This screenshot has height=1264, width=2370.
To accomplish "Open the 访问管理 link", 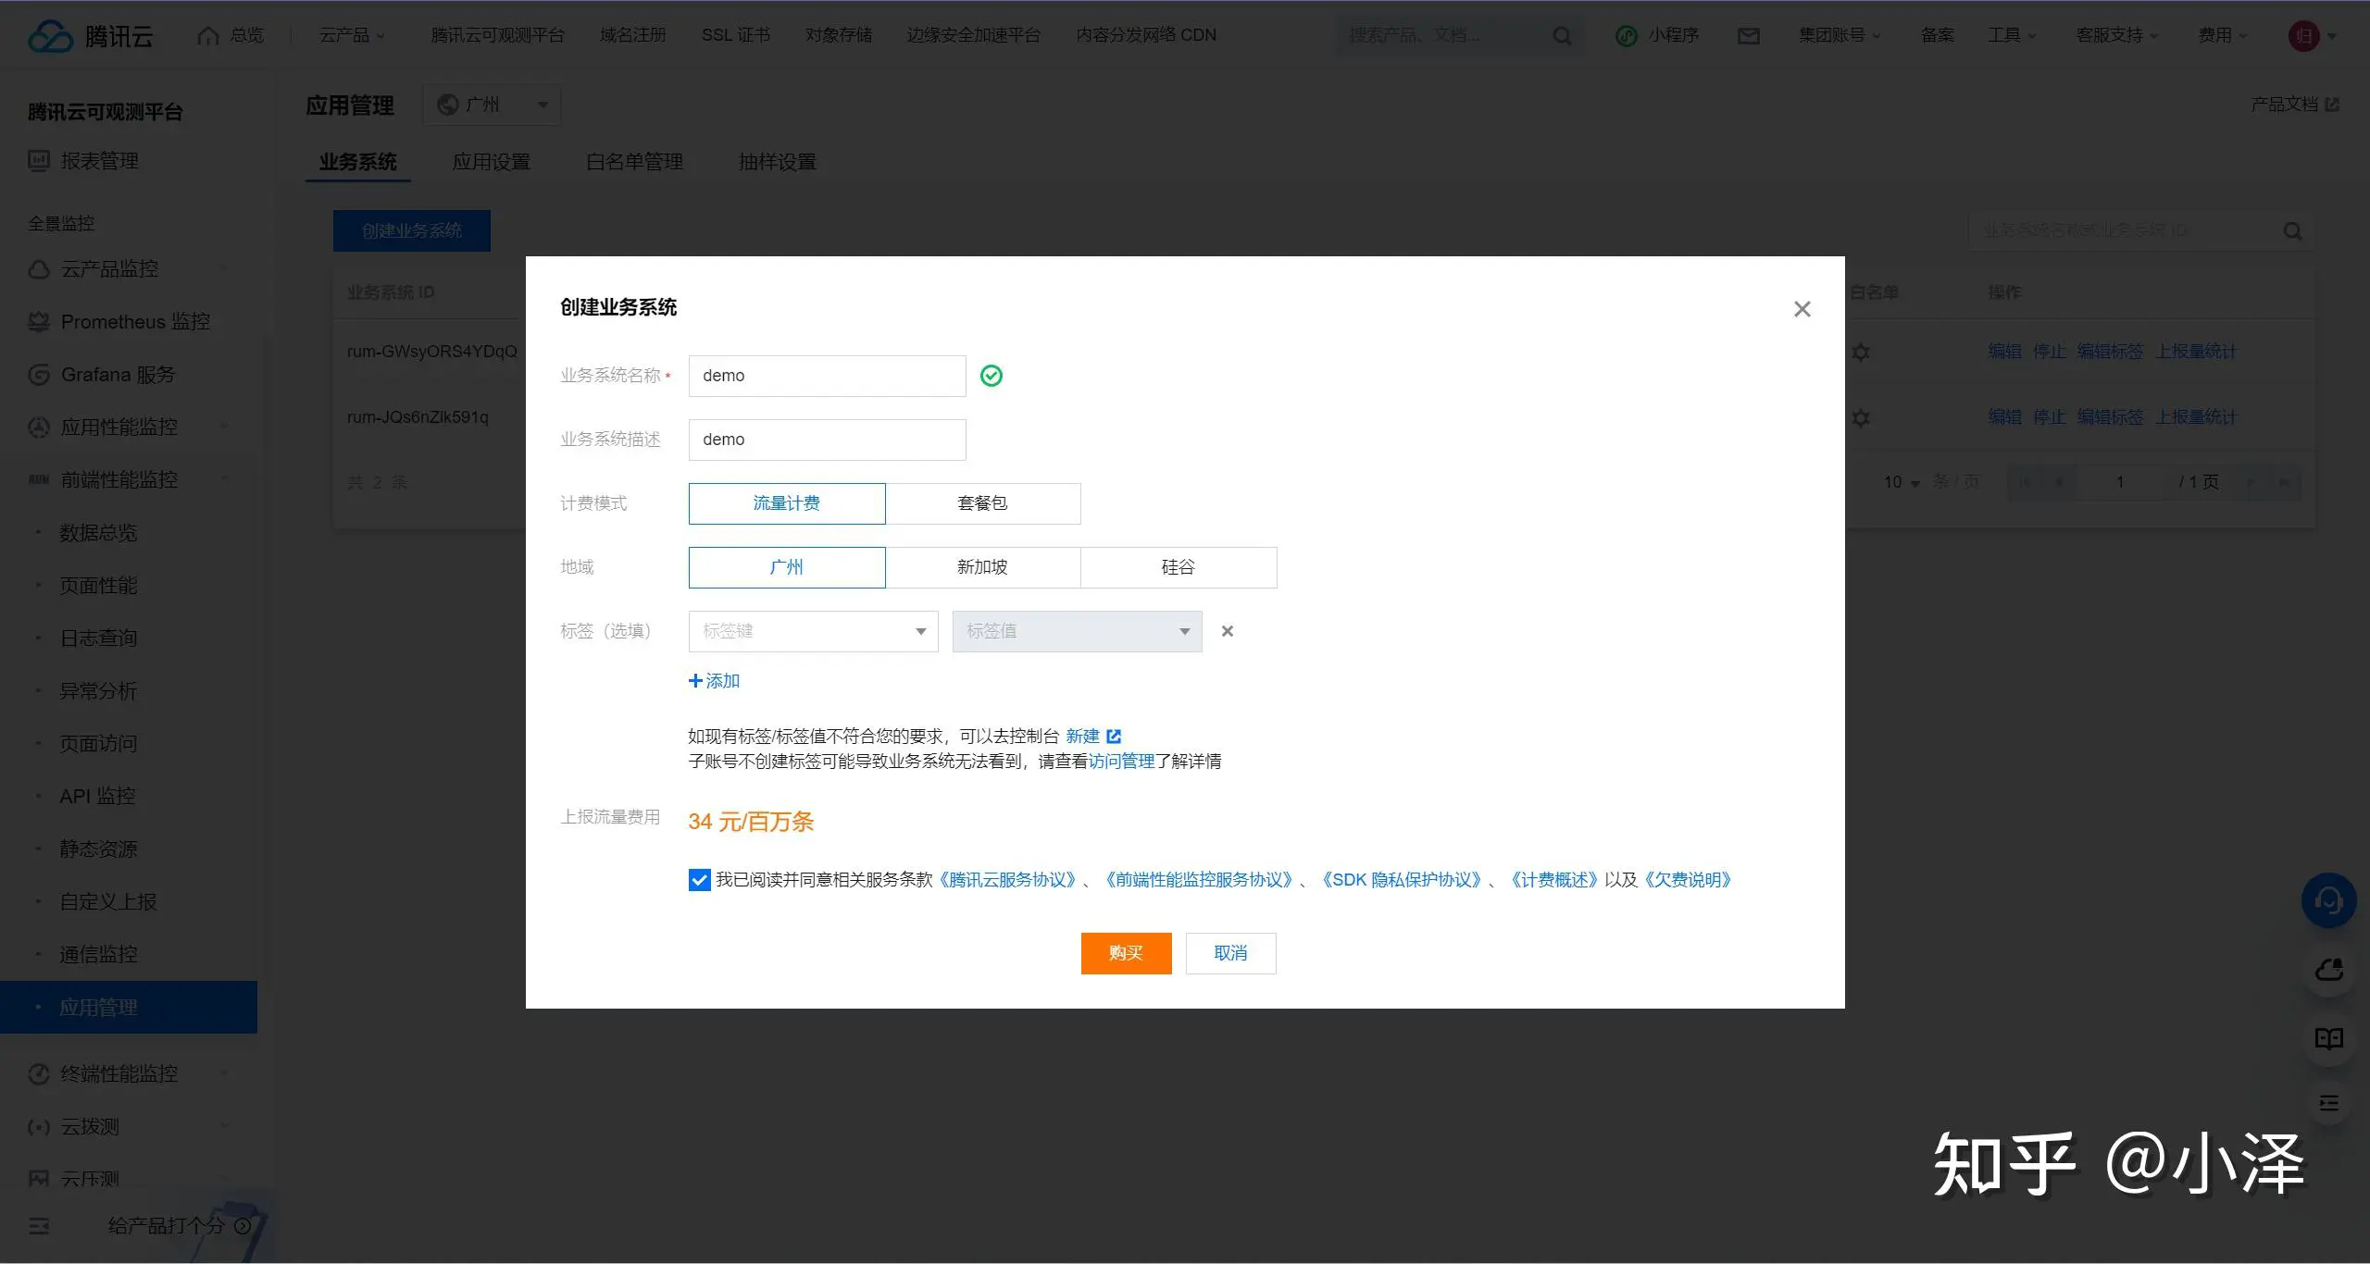I will pos(1121,762).
